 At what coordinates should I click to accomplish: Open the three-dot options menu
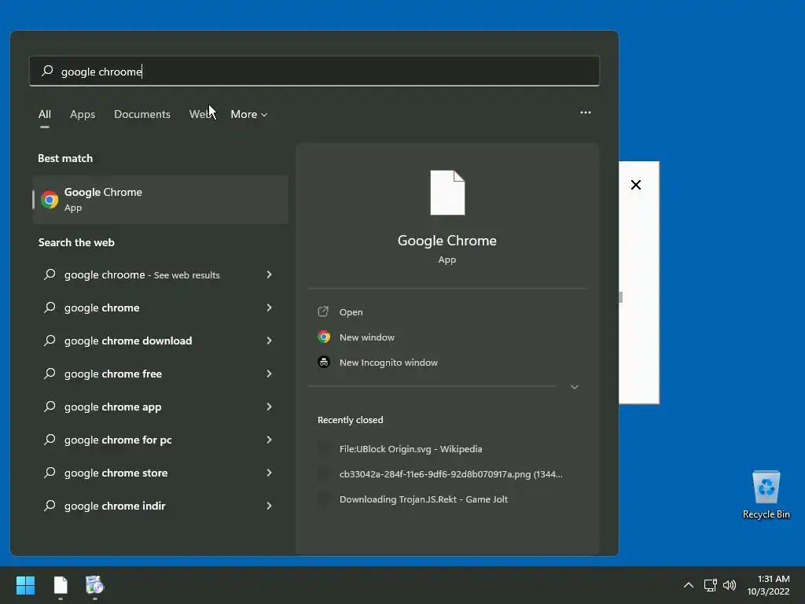585,112
